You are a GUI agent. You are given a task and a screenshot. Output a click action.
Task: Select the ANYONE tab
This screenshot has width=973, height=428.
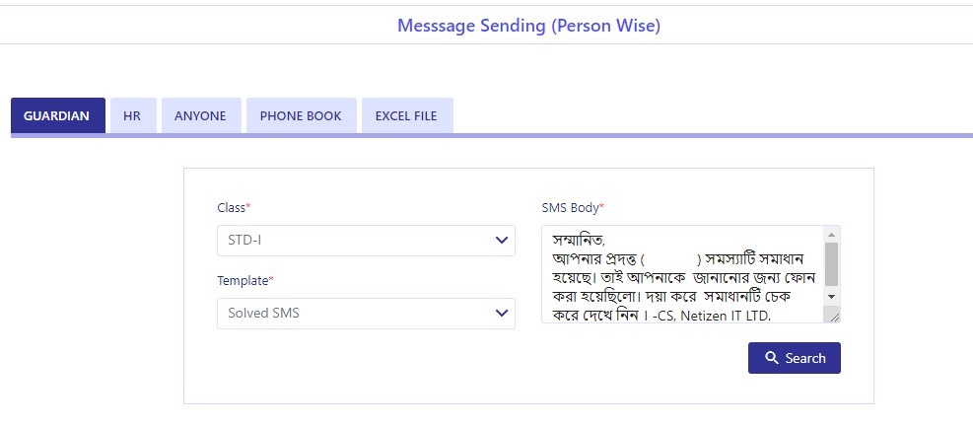(x=201, y=115)
